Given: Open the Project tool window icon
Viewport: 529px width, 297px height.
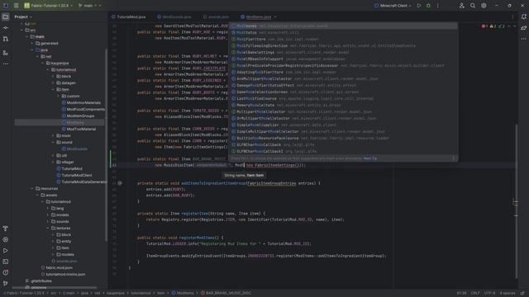Looking at the screenshot, I should (6, 16).
